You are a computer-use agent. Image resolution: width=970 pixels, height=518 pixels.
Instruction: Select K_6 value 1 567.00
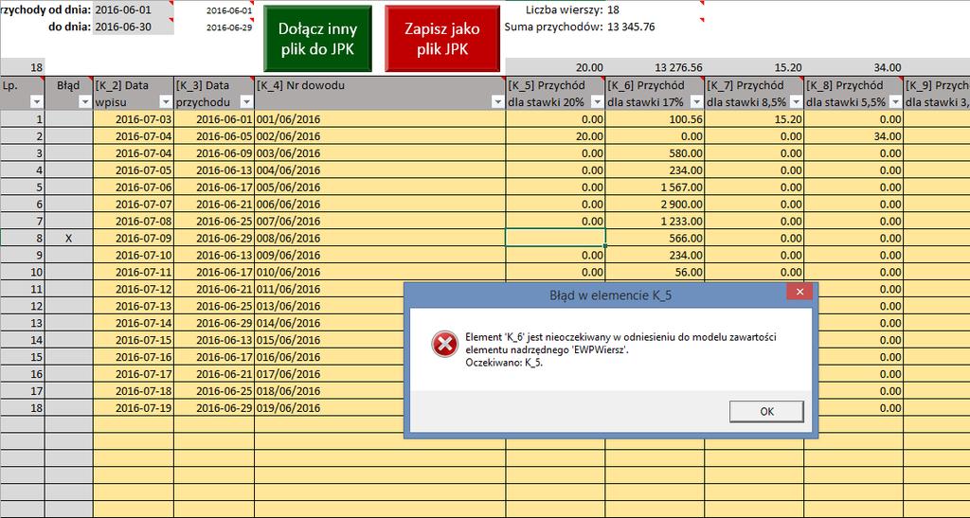pyautogui.click(x=656, y=188)
